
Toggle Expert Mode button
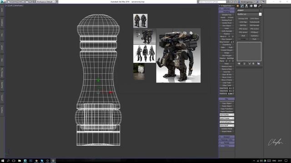tap(226, 132)
